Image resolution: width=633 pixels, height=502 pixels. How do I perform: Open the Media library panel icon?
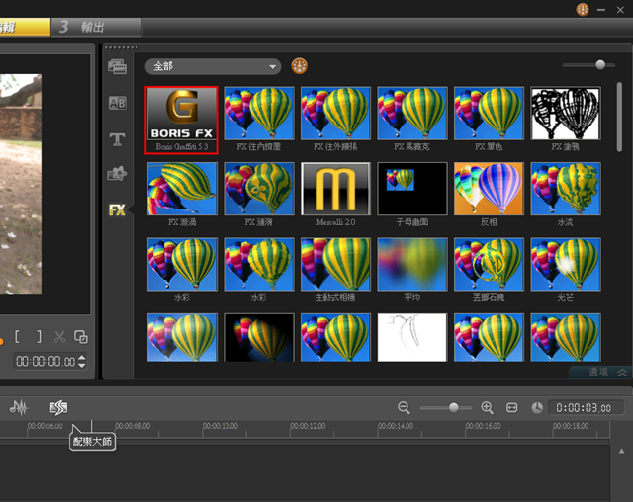click(117, 66)
